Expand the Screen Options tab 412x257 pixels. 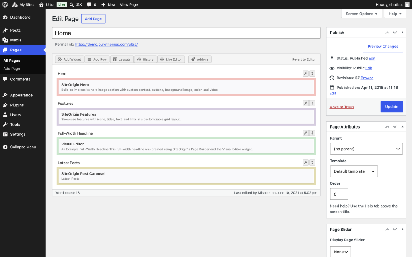362,14
